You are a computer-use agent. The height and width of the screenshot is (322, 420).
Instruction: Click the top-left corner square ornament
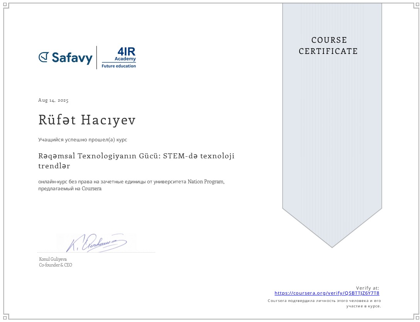pyautogui.click(x=5, y=5)
